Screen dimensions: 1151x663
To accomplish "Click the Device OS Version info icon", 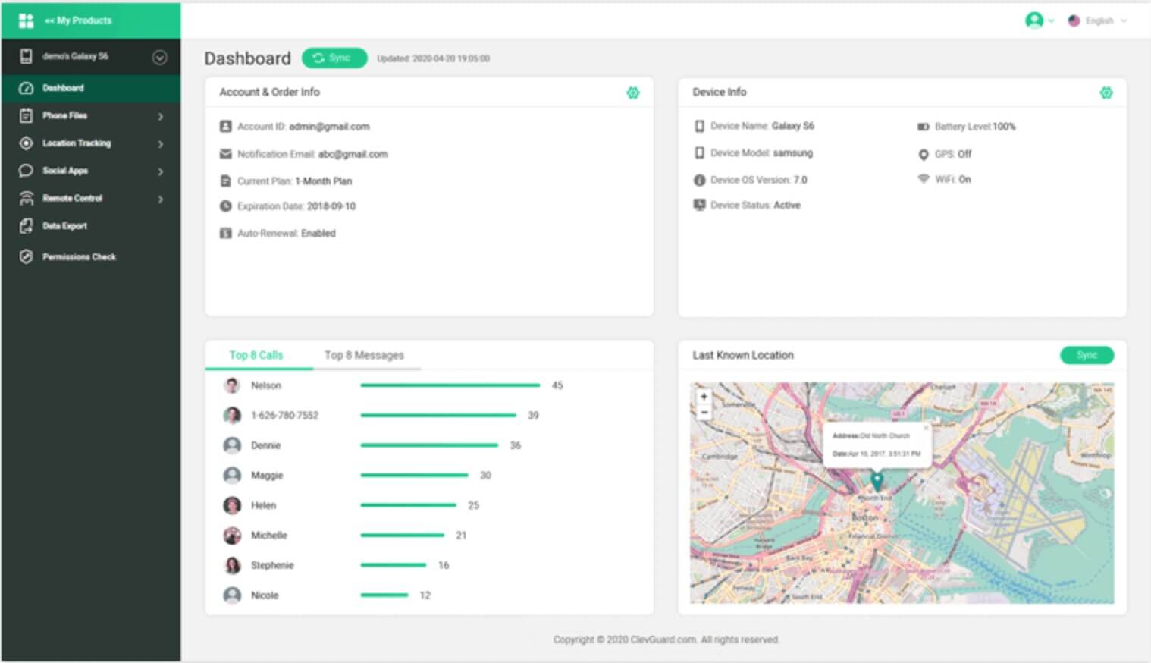I will [699, 181].
